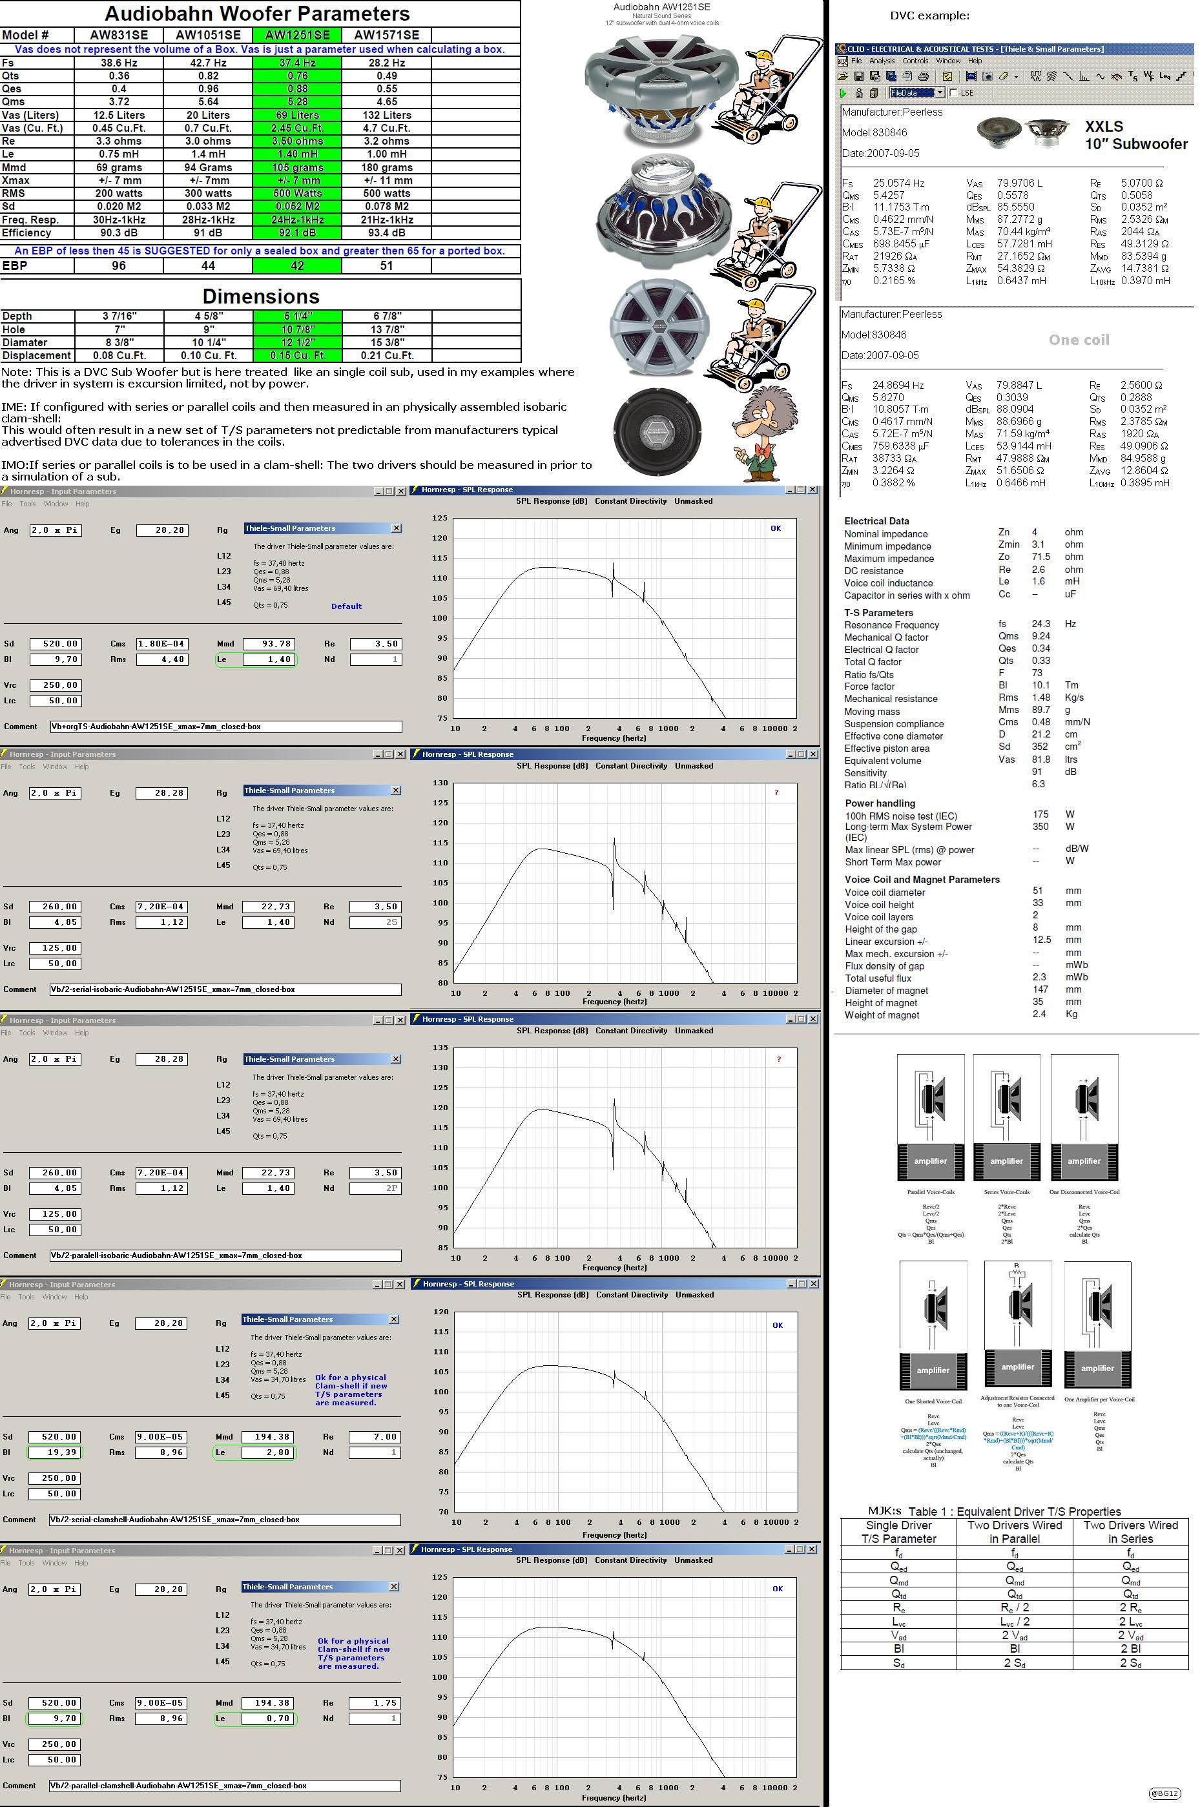Viewport: 1200px width, 1807px height.
Task: Click the CLIO document icon beside File menu
Action: (843, 62)
